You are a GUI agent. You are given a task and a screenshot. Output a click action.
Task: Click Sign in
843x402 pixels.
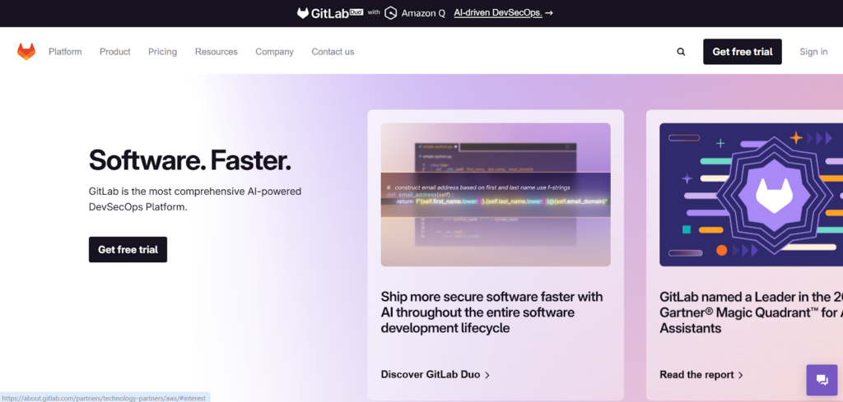[x=813, y=52]
